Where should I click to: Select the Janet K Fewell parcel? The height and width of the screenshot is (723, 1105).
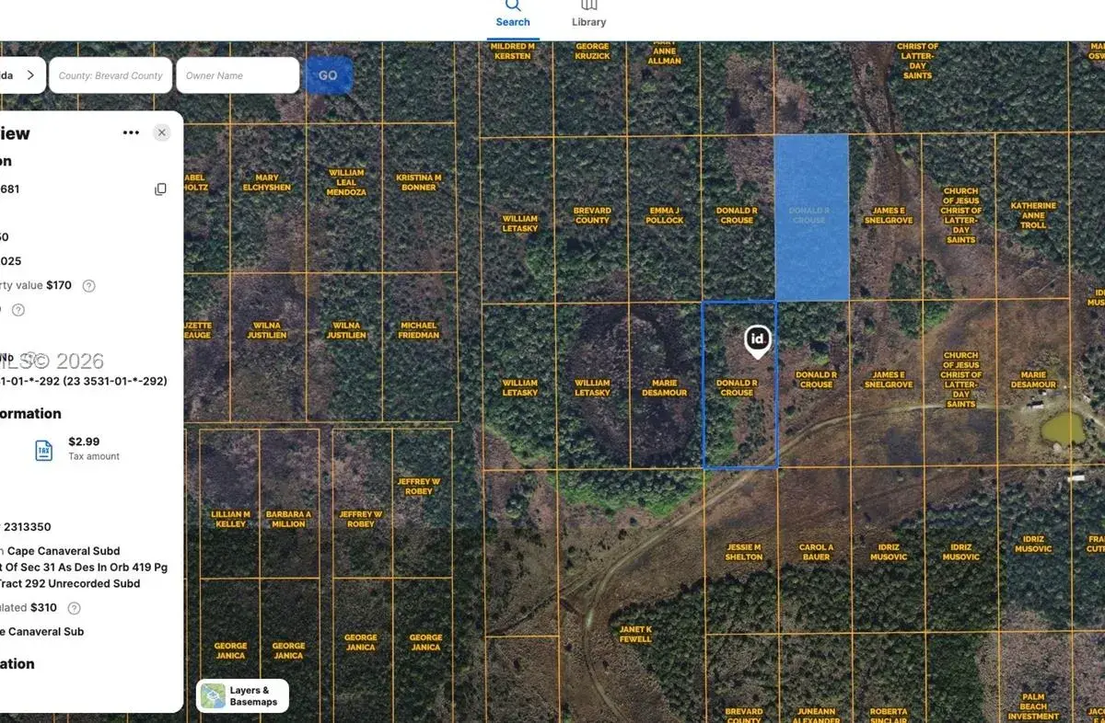tap(635, 634)
